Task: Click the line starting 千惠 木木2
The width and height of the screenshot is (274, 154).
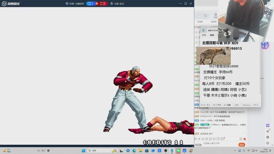Action: (x=225, y=95)
